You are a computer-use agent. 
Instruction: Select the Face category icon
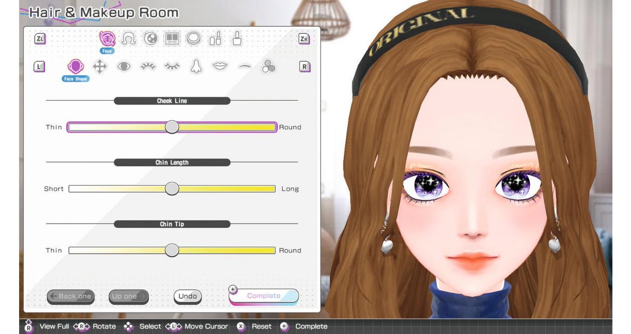click(x=107, y=39)
